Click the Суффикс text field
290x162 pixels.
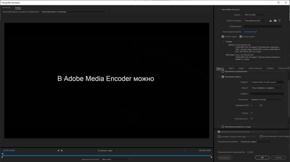tap(267, 94)
